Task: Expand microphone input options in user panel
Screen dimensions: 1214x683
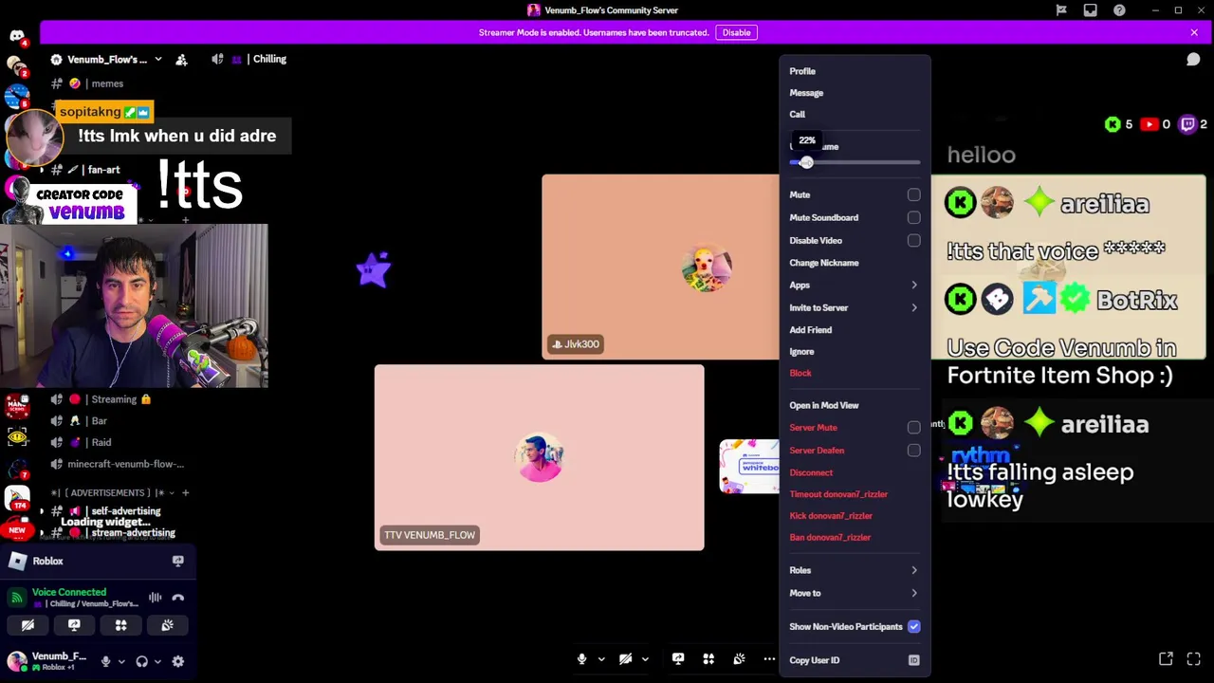Action: [120, 661]
